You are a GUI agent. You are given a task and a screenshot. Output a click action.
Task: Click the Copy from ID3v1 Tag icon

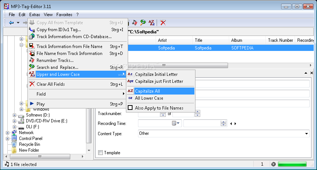32,30
